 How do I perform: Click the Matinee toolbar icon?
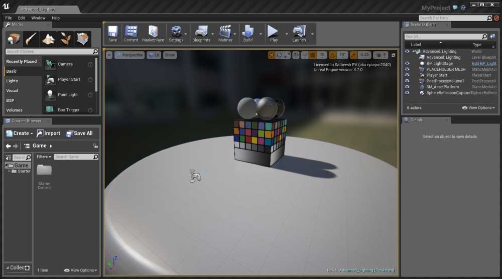(x=225, y=34)
